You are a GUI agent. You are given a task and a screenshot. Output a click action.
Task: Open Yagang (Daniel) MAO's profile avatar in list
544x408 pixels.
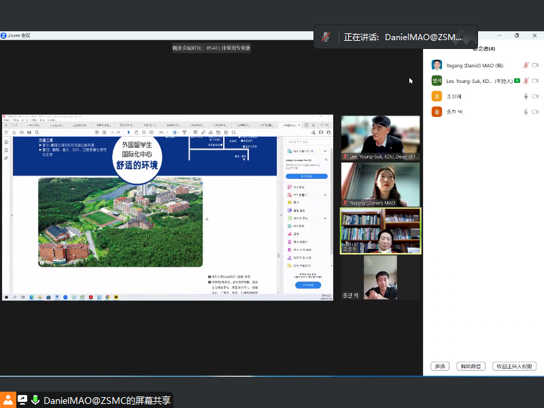pyautogui.click(x=437, y=65)
